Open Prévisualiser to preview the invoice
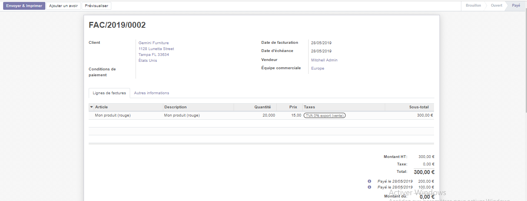This screenshot has height=201, width=527. pos(96,6)
